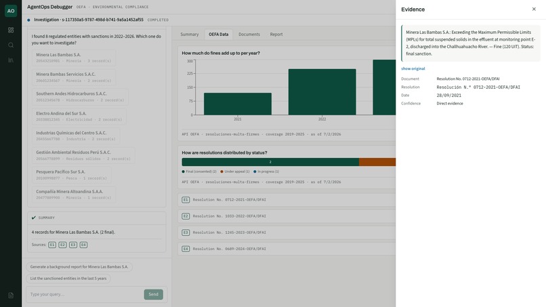
Task: Switch to the Report tab
Action: coord(276,34)
